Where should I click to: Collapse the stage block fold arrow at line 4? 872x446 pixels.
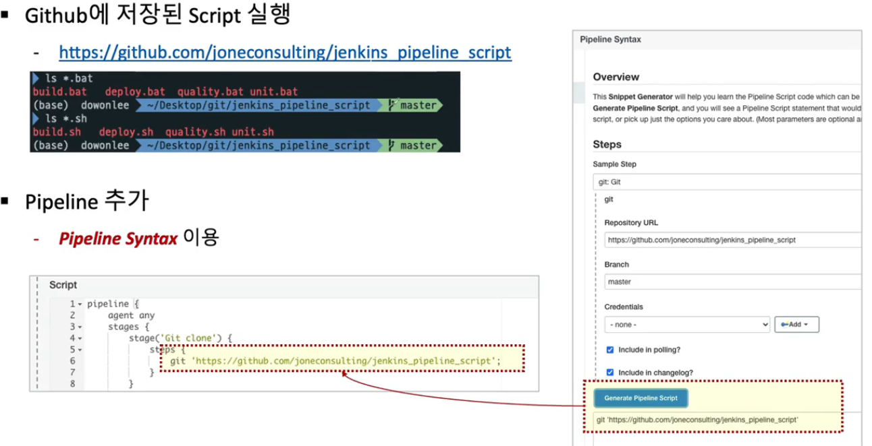(x=80, y=338)
